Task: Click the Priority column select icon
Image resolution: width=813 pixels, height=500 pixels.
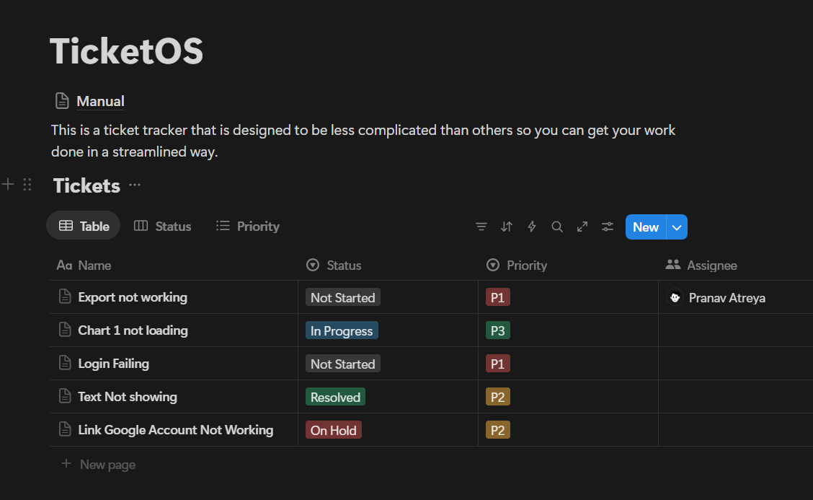Action: (x=493, y=265)
